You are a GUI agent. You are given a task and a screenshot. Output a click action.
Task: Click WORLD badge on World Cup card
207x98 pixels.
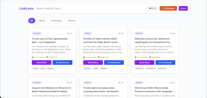pos(139,83)
